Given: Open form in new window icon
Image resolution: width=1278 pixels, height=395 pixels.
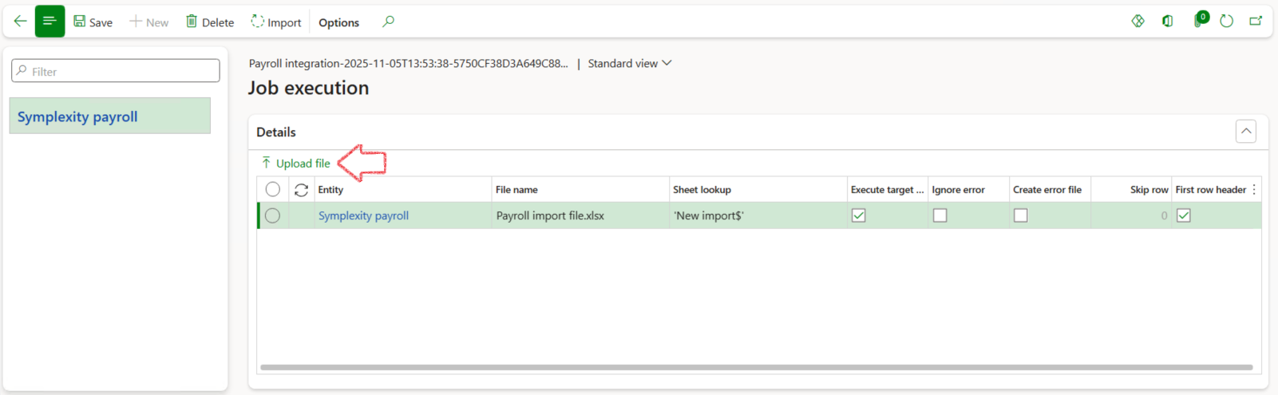Looking at the screenshot, I should pyautogui.click(x=1256, y=21).
